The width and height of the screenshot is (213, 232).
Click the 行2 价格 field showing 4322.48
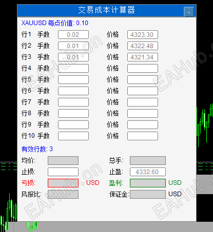click(x=143, y=46)
